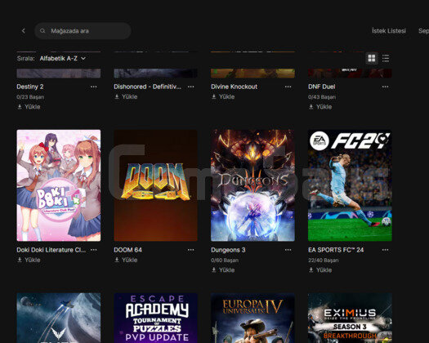Open Eximius Season 3 cover art

[350, 318]
